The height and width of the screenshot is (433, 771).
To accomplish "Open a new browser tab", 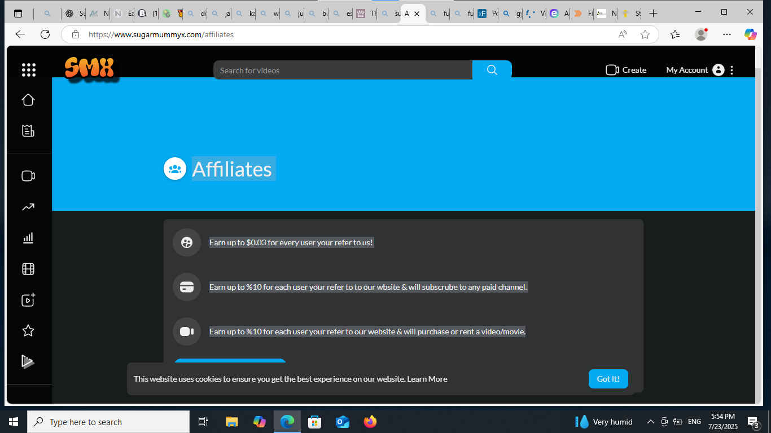I will click(x=653, y=14).
